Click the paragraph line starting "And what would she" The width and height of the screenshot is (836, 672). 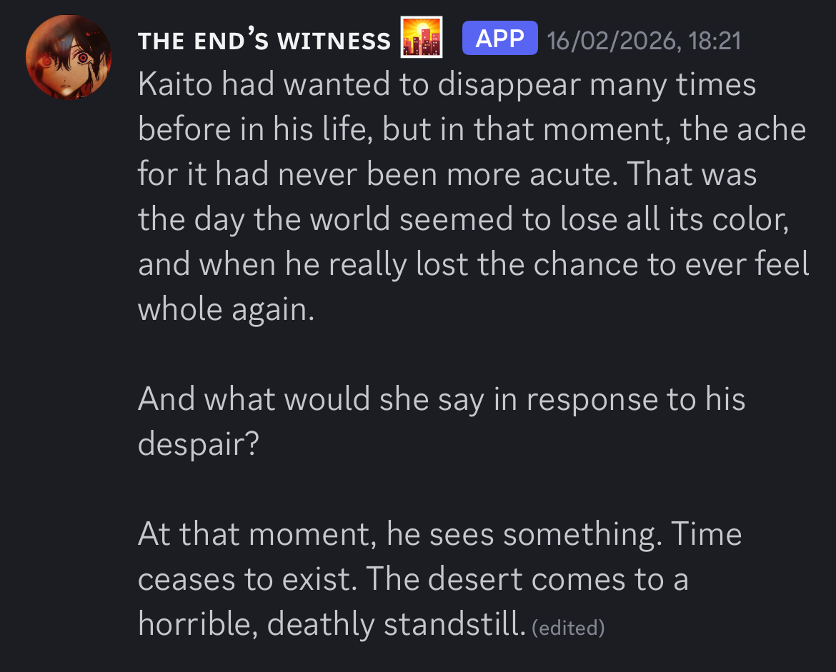point(441,398)
